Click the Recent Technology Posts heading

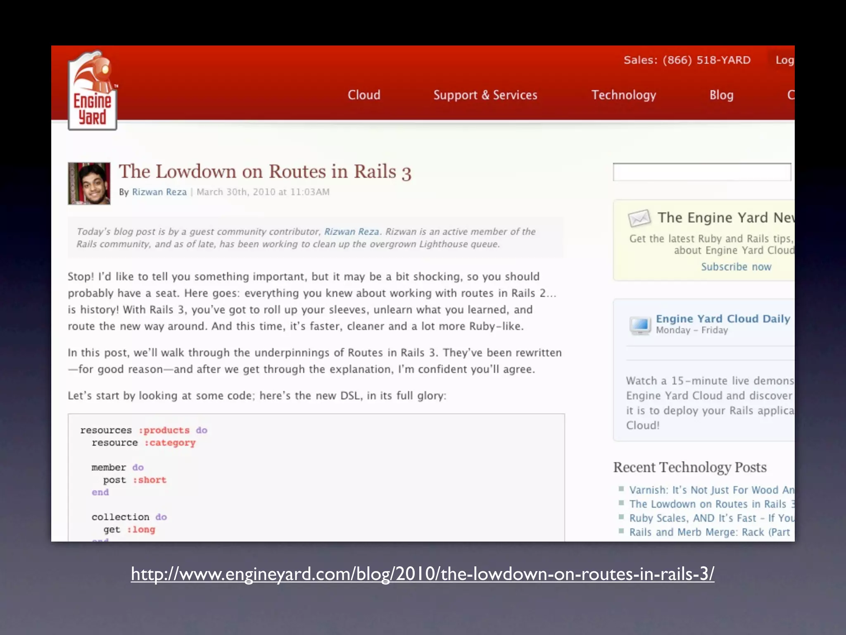[690, 467]
